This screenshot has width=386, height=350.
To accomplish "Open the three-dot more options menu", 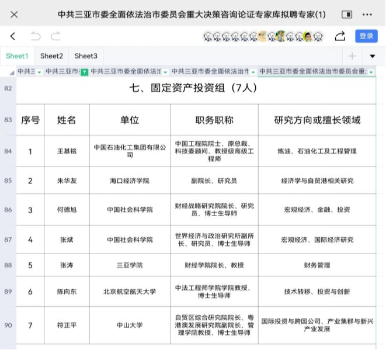I will coord(367,15).
